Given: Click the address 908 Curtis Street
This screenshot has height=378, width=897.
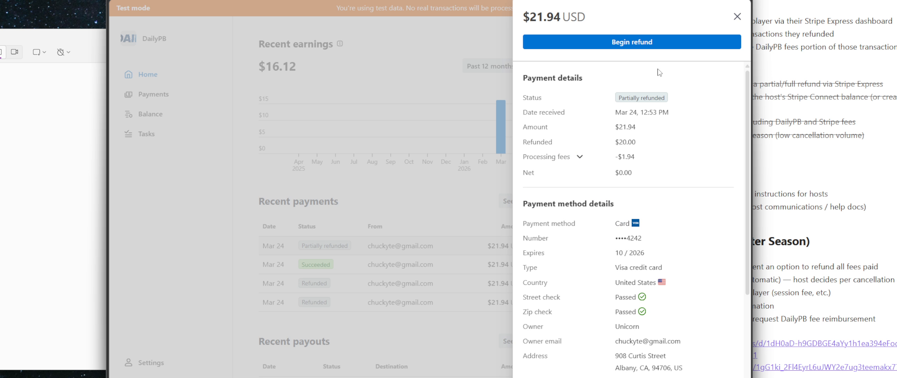Looking at the screenshot, I should coord(640,356).
